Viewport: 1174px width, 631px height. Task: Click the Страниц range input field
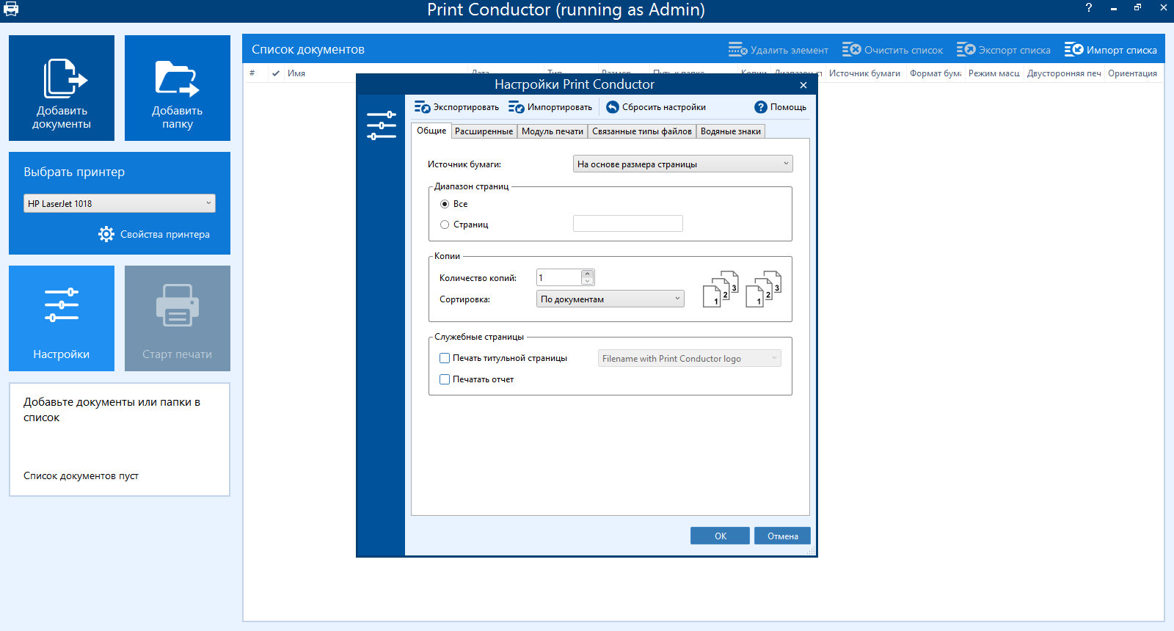[628, 223]
